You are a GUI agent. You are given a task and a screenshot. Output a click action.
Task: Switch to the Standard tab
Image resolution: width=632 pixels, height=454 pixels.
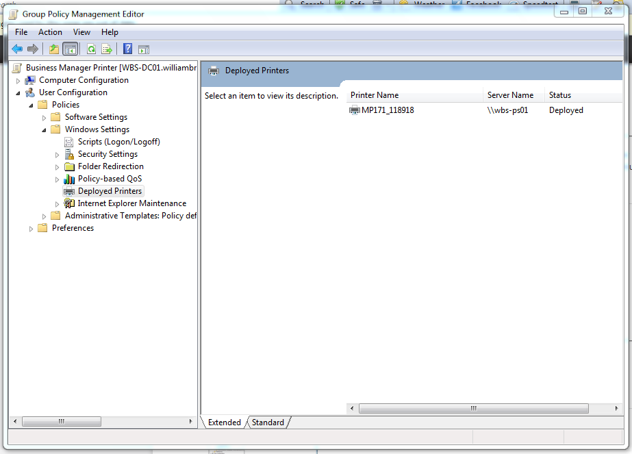click(x=267, y=422)
